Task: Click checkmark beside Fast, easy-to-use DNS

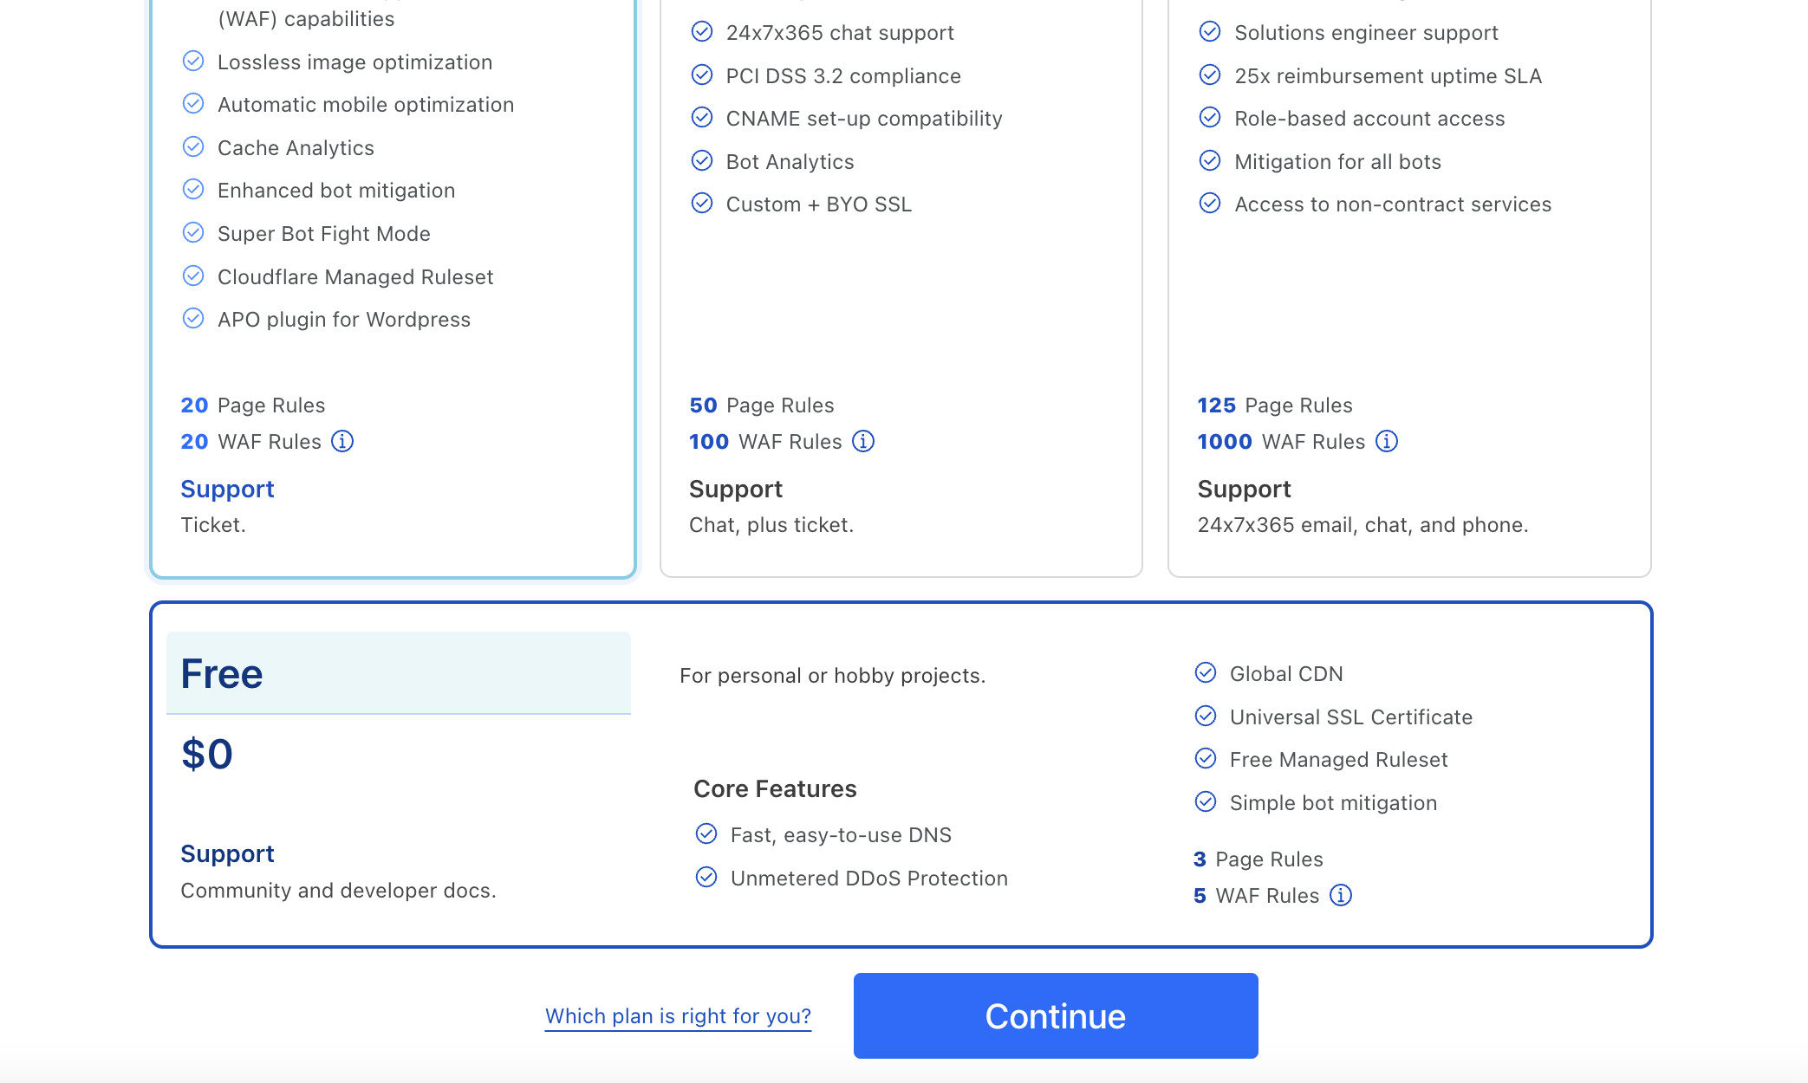Action: (706, 834)
